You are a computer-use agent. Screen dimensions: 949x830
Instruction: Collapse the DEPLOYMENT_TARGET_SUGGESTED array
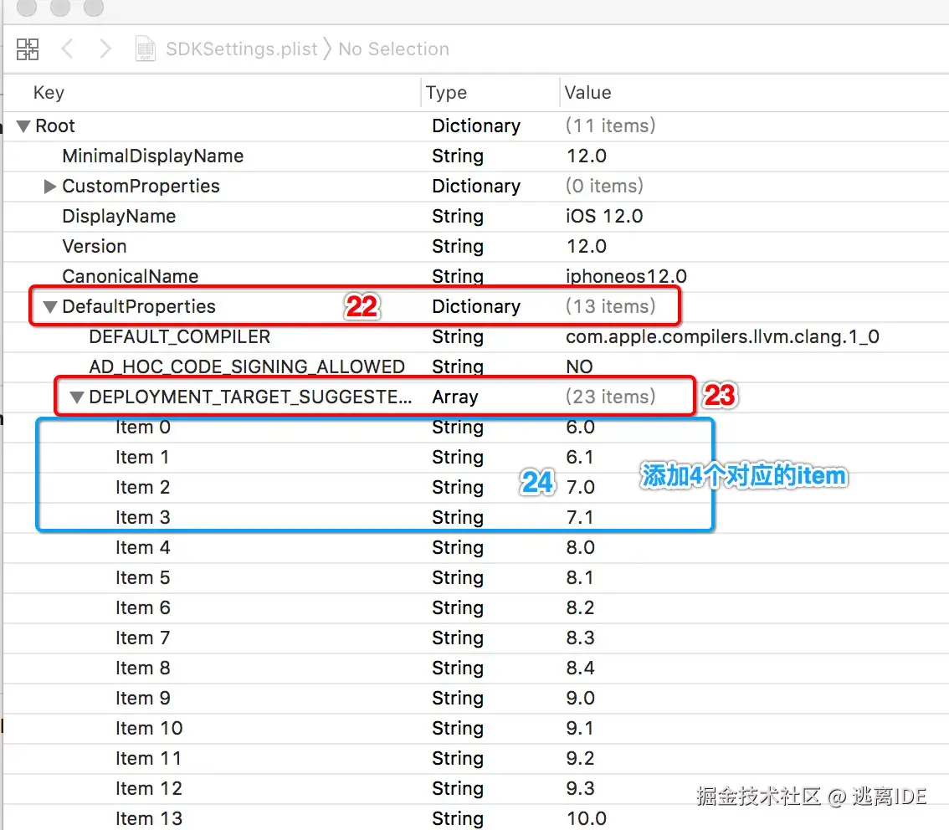[77, 397]
